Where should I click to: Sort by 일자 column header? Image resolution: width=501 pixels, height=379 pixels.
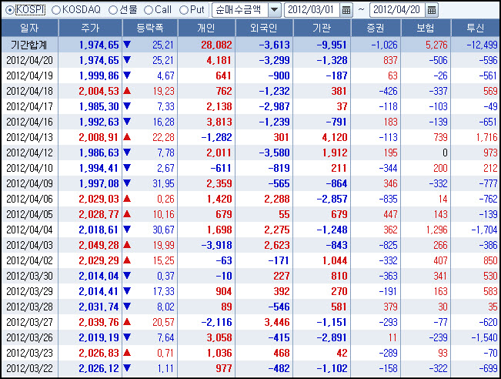pos(30,29)
